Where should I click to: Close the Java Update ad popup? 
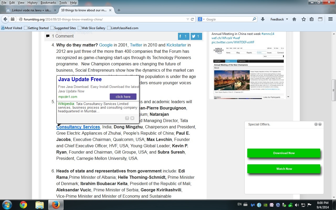pos(132,118)
